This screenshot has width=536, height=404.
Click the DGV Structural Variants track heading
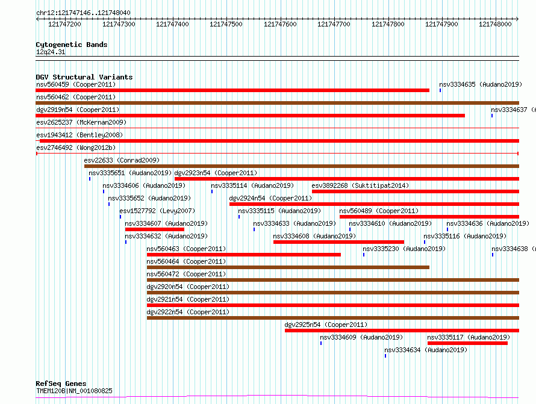pos(84,77)
